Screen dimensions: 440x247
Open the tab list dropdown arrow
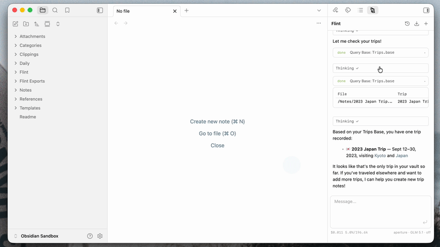pyautogui.click(x=319, y=10)
